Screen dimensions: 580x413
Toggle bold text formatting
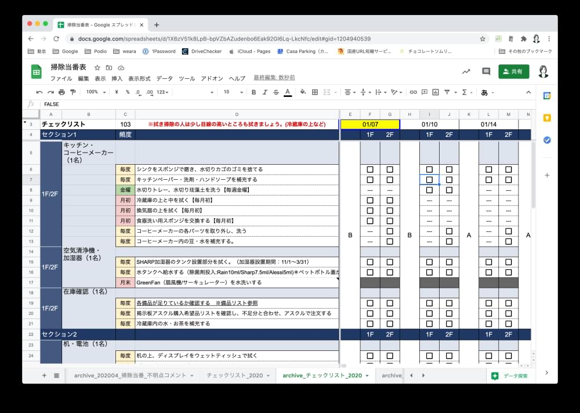tap(253, 92)
